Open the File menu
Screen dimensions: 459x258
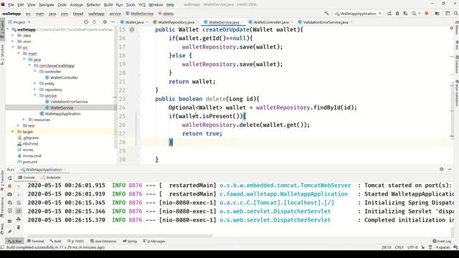pyautogui.click(x=11, y=5)
